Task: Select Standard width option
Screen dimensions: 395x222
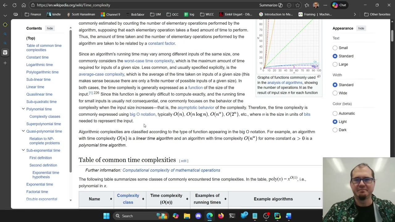Action: point(335,85)
